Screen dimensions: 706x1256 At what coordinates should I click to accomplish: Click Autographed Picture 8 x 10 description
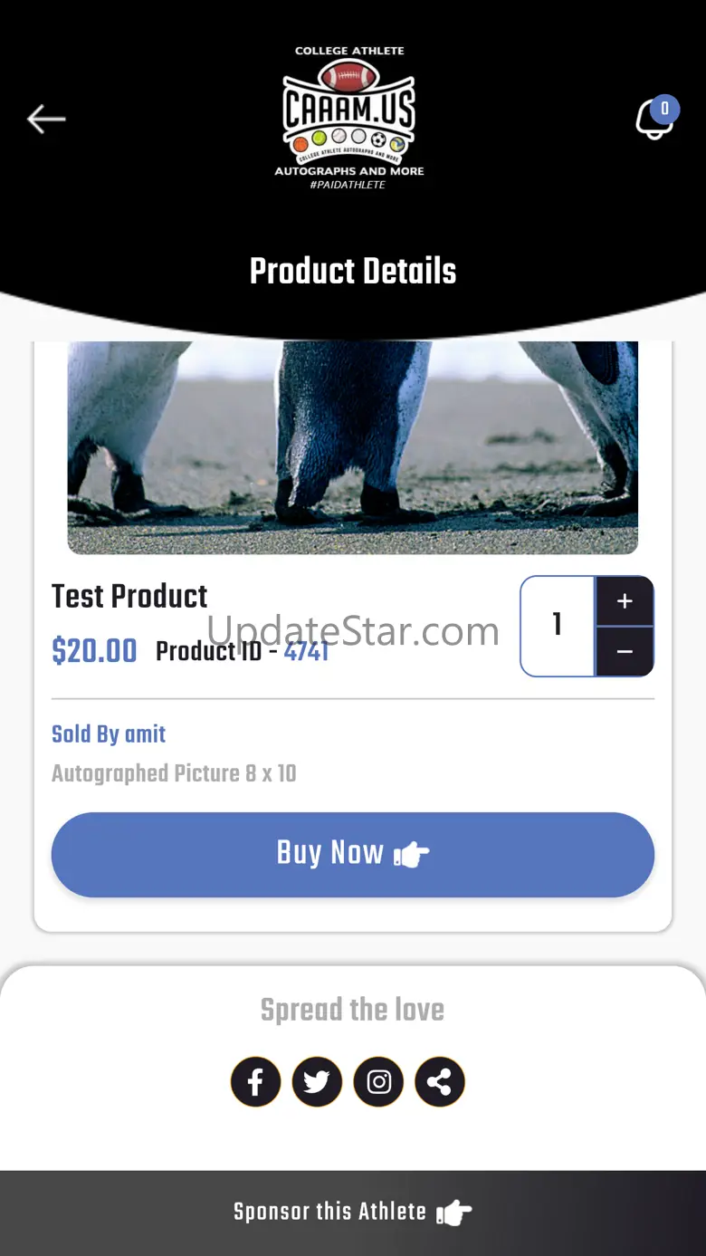tap(174, 773)
